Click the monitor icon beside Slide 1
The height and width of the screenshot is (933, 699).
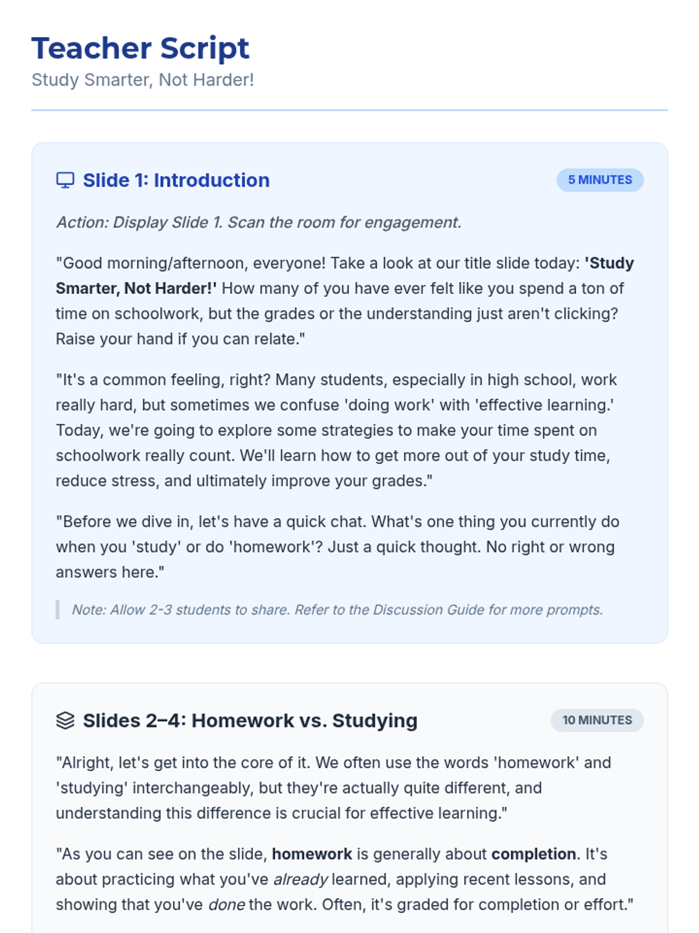point(65,180)
